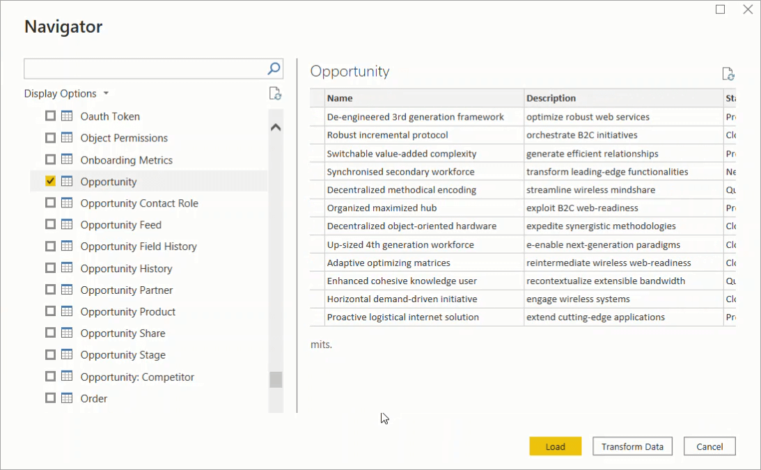The width and height of the screenshot is (761, 470).
Task: Enable the Opportunity Contact Role checkbox
Action: pyautogui.click(x=49, y=203)
